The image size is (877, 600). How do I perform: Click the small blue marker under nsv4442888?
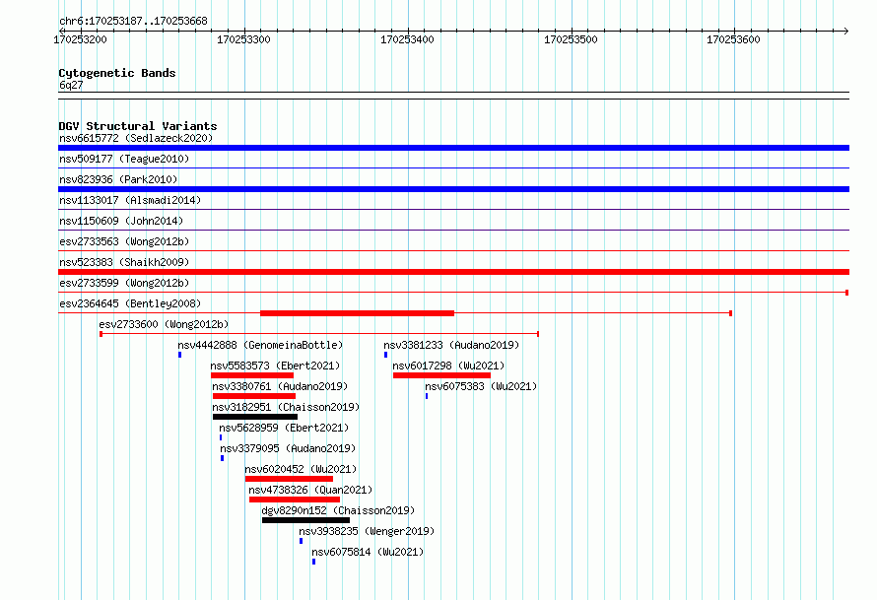pyautogui.click(x=179, y=355)
